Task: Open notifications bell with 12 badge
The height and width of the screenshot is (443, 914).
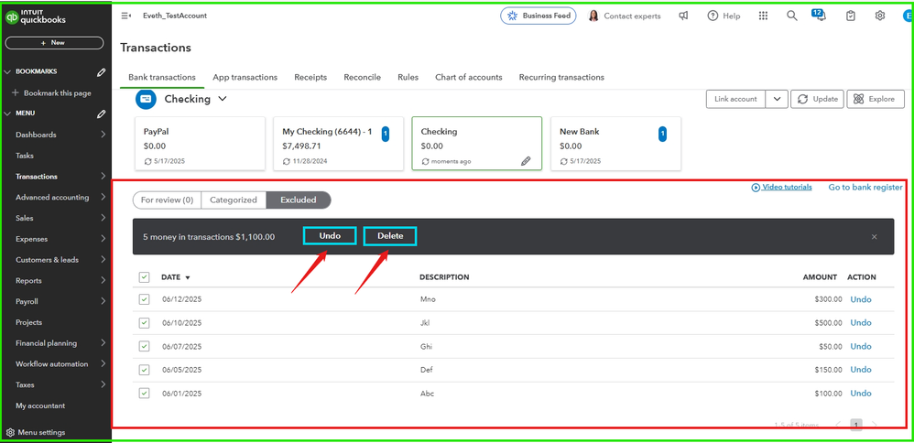Action: [x=820, y=15]
